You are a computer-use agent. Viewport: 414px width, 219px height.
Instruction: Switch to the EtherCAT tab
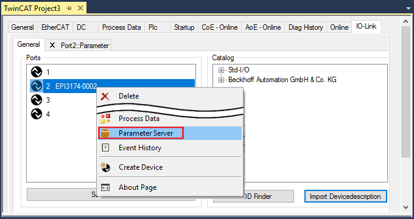click(x=55, y=27)
